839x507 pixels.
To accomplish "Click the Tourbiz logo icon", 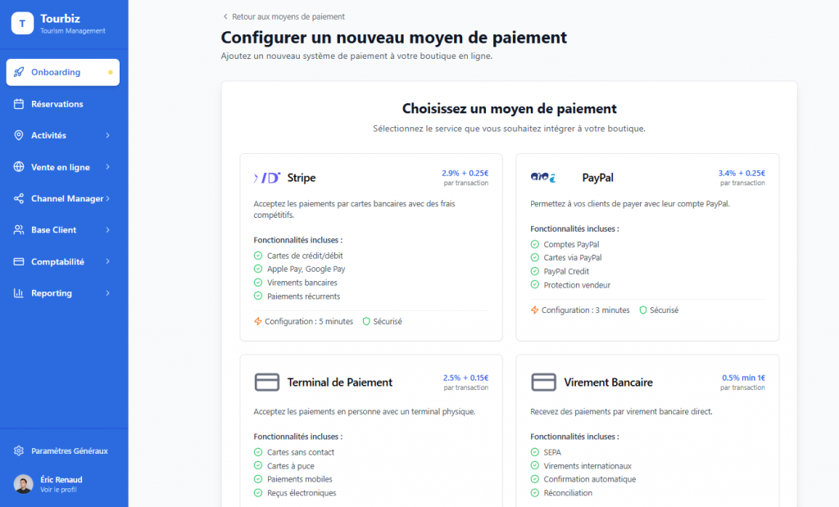I will [x=21, y=24].
